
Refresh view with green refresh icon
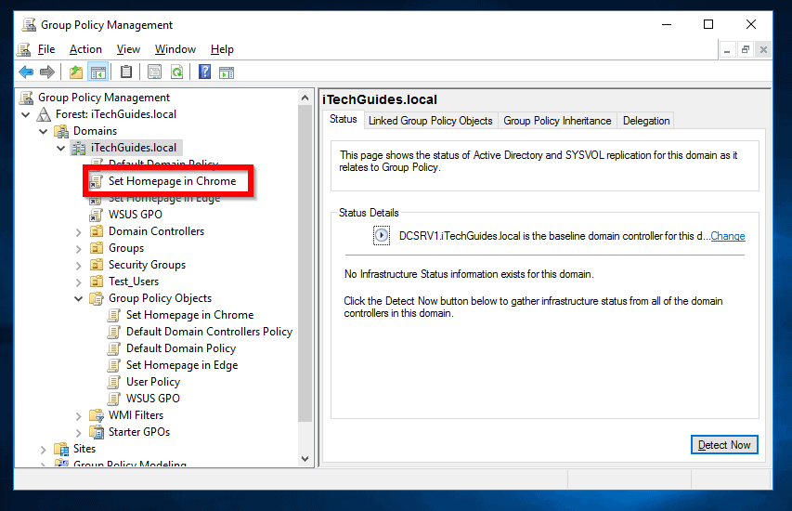pos(176,72)
